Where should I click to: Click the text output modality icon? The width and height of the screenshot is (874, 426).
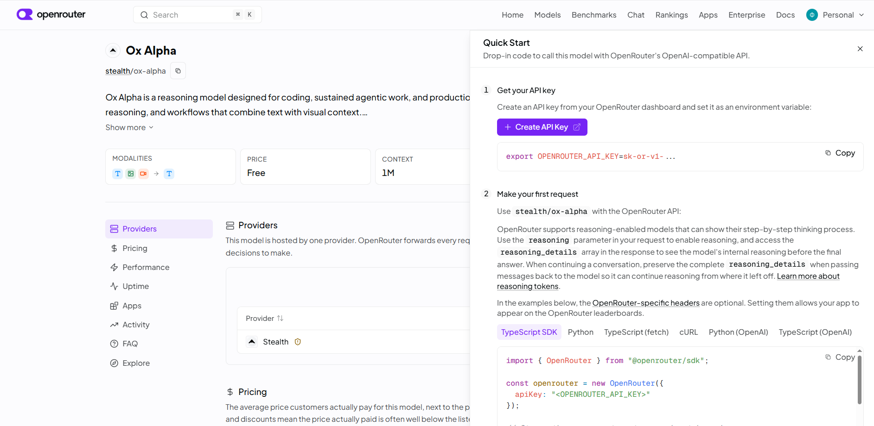point(169,174)
